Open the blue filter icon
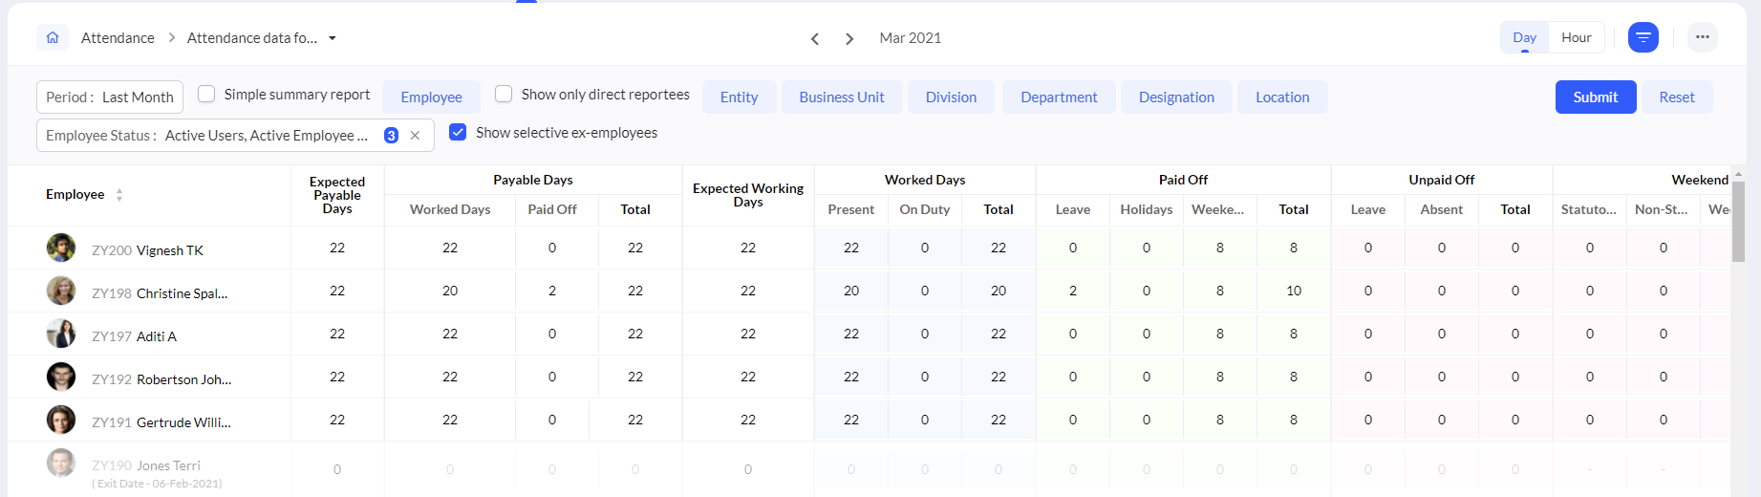Viewport: 1761px width, 497px height. (1643, 37)
